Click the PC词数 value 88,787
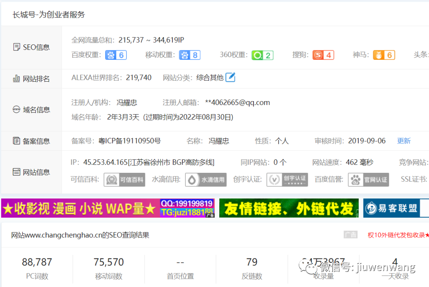 point(37,262)
